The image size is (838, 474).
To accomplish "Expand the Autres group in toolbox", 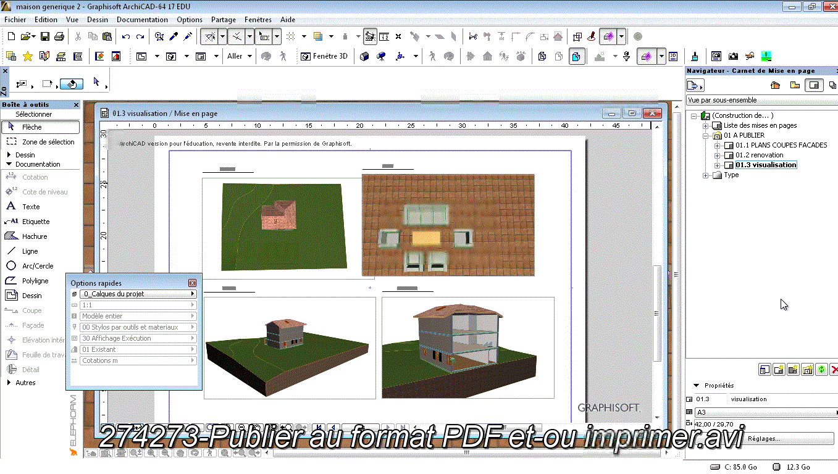I will pyautogui.click(x=9, y=383).
